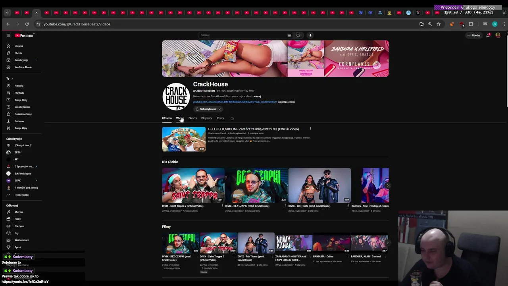Open the red shield extension with badge 7

point(462,25)
